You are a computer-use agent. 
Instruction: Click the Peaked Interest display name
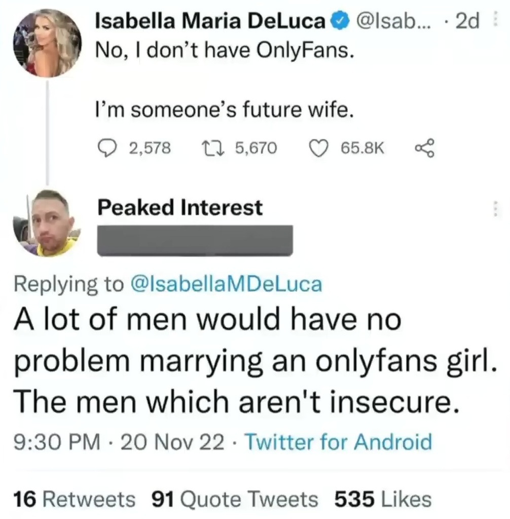point(180,207)
